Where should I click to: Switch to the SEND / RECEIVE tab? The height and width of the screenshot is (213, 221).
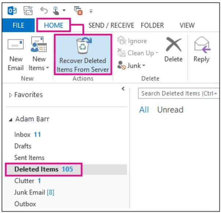pos(111,25)
